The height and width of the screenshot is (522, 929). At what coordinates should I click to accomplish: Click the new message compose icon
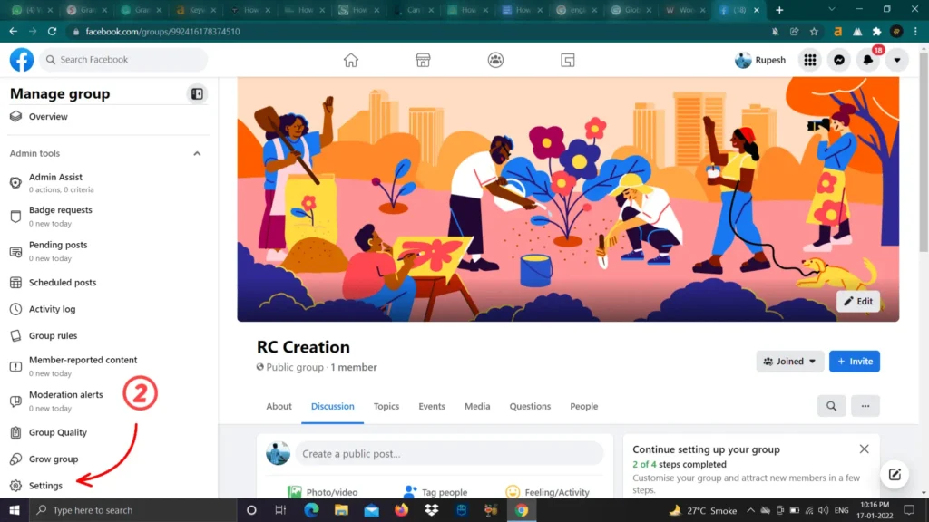[895, 474]
